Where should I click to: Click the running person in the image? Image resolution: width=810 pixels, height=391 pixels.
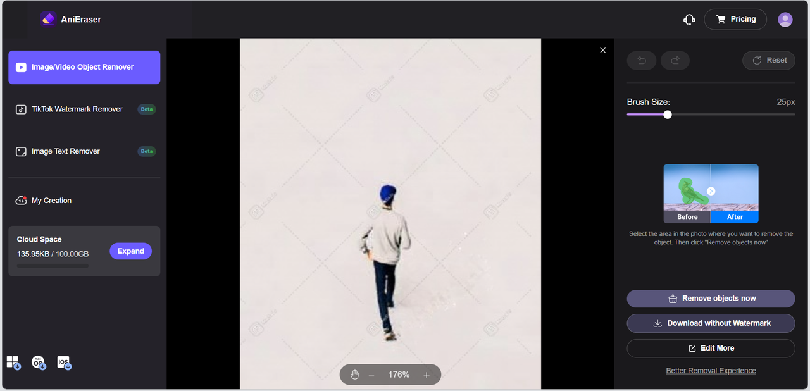pos(384,263)
